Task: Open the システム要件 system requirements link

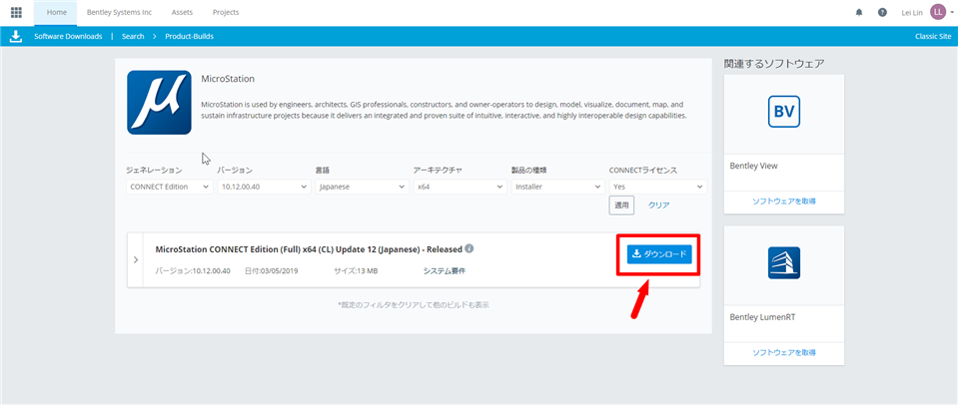Action: [445, 270]
